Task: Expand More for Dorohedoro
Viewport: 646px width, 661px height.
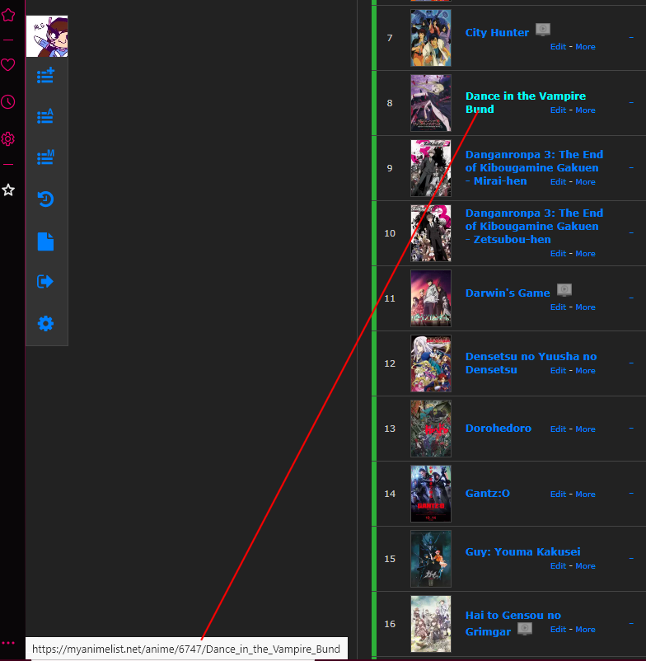Action: click(585, 429)
